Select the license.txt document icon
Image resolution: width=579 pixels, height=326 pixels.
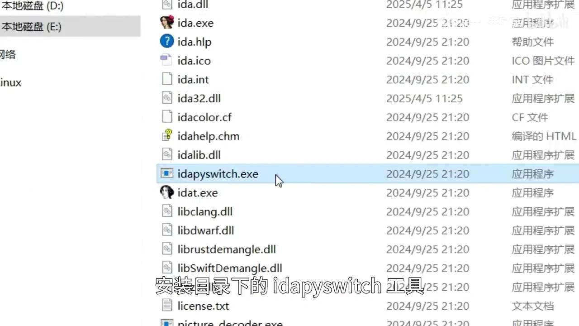click(167, 306)
